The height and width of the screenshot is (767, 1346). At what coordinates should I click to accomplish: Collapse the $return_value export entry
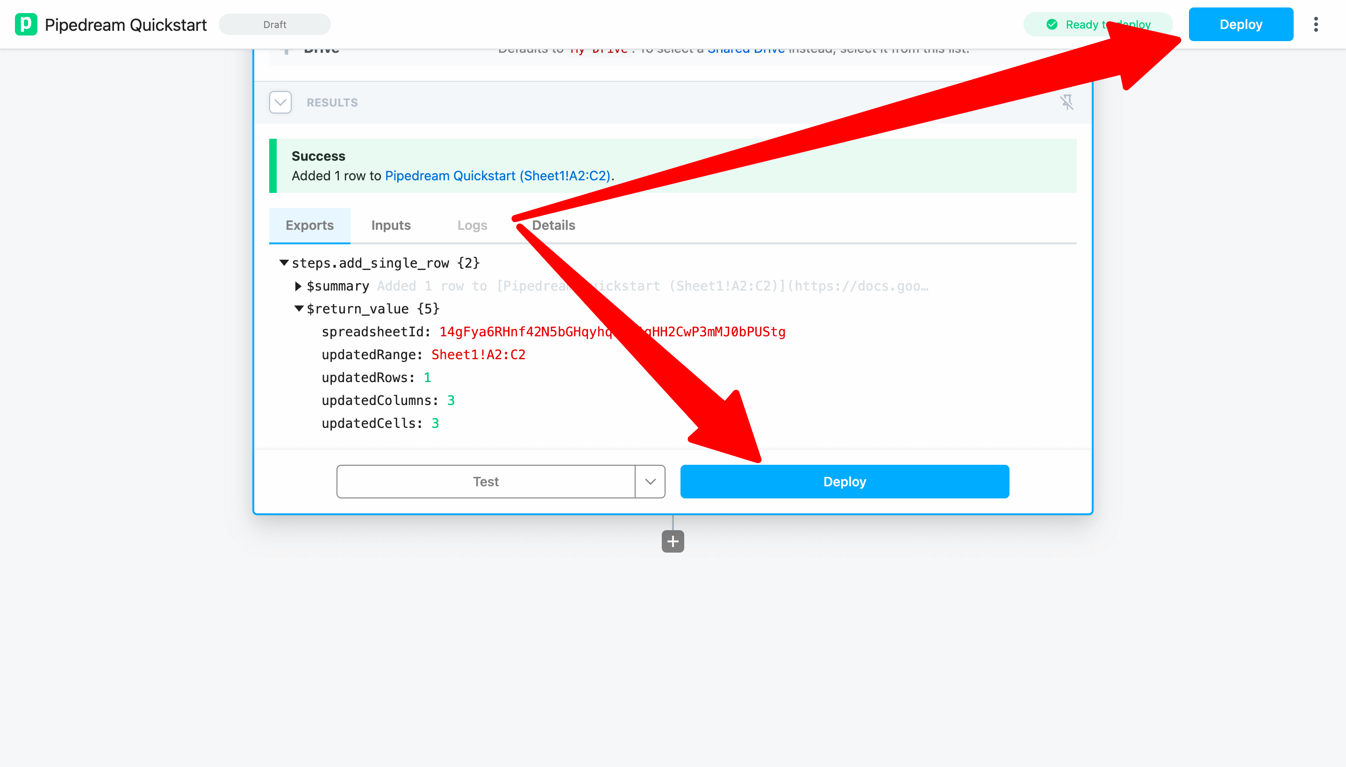299,309
